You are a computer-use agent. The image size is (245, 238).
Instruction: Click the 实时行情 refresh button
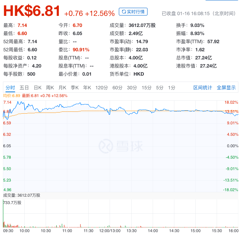133,12
